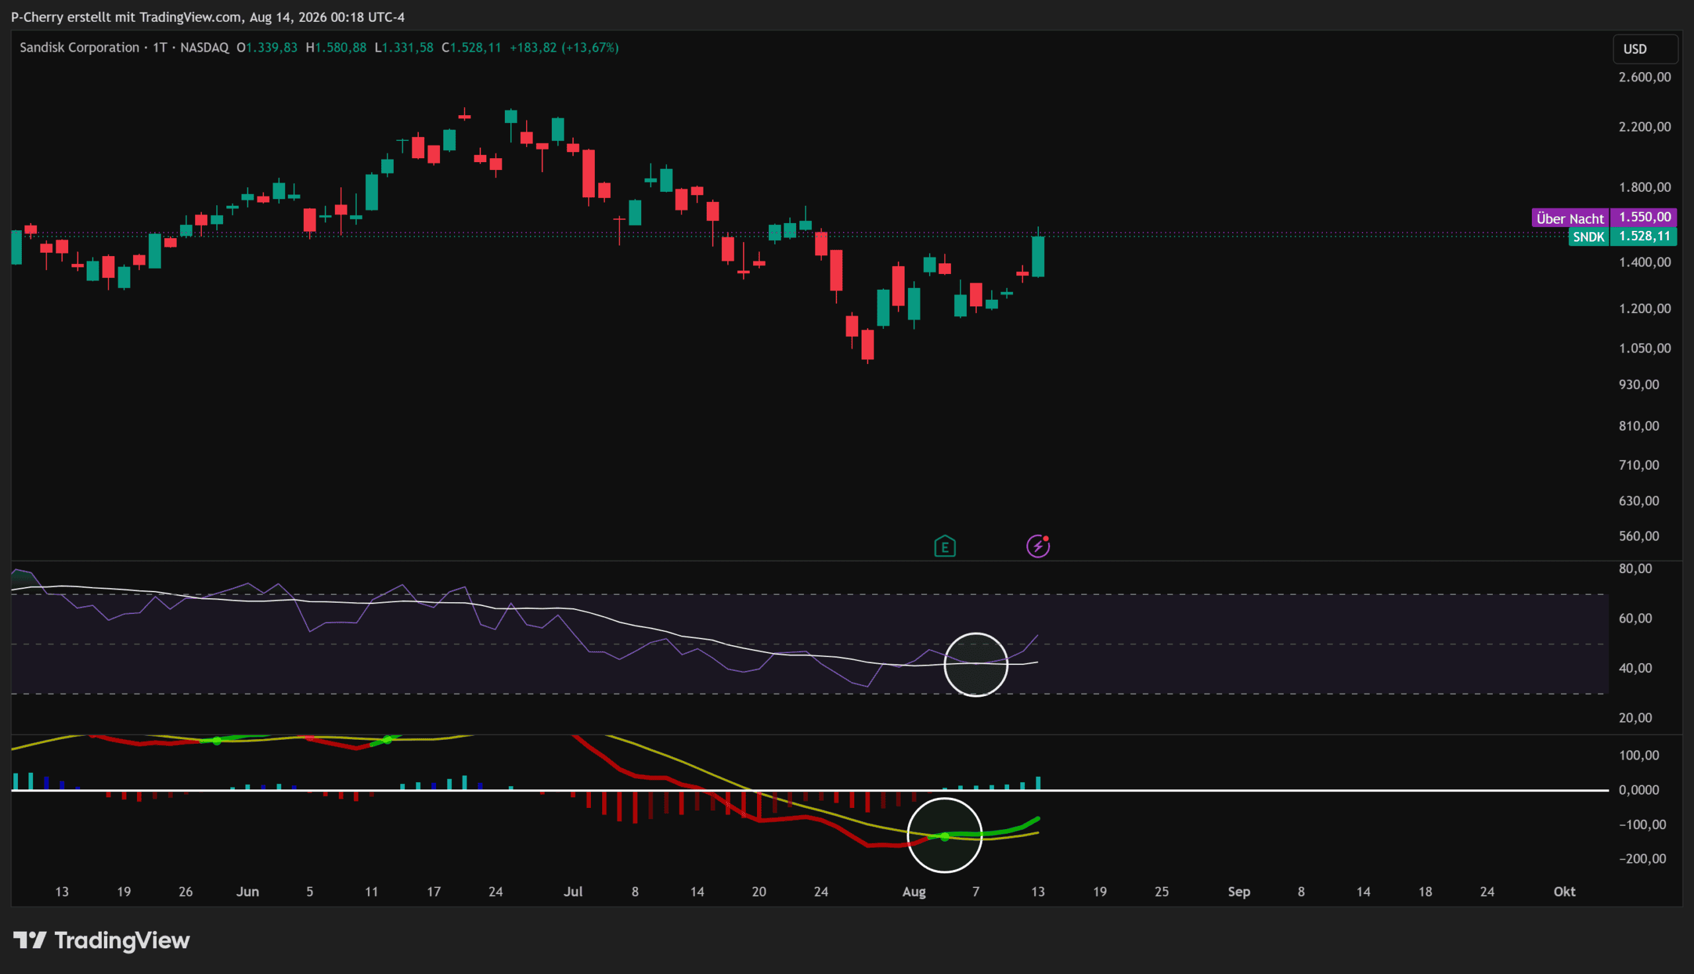Click the Sep label on the time axis
Image resolution: width=1694 pixels, height=974 pixels.
pos(1239,892)
